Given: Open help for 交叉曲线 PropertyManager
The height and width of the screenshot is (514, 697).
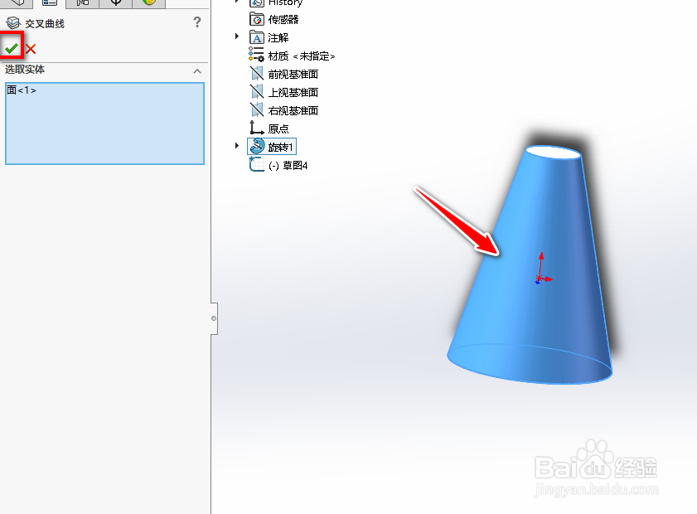Looking at the screenshot, I should click(x=197, y=22).
